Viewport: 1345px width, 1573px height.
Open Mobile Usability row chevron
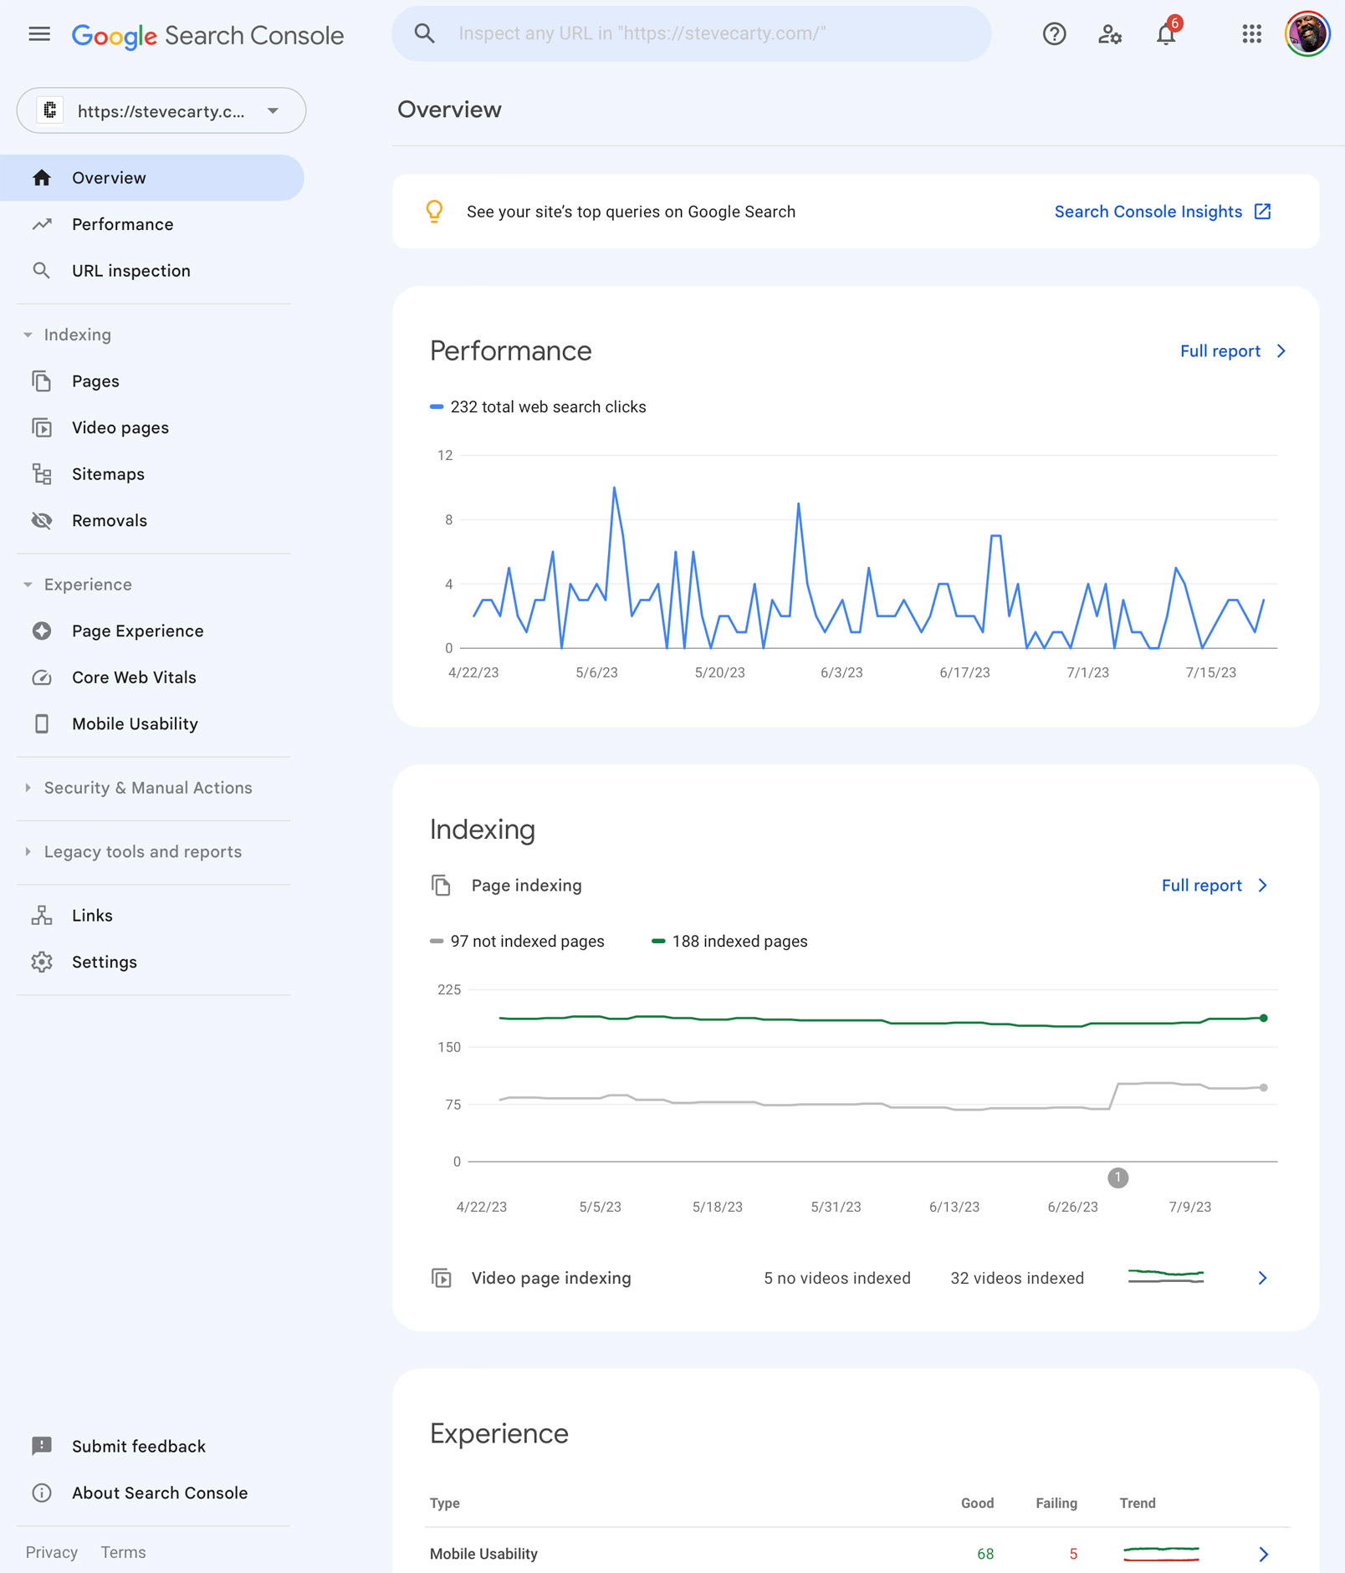point(1263,1554)
